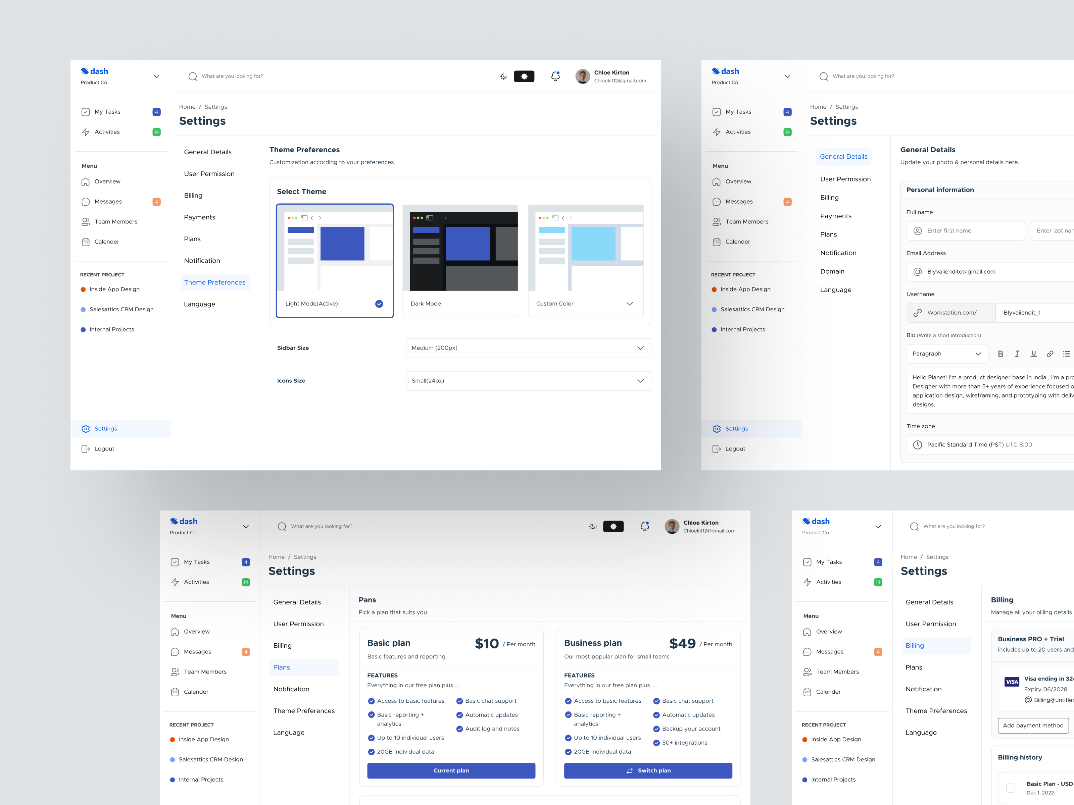1074x805 pixels.
Task: Open Activities from the sidebar
Action: 107,131
